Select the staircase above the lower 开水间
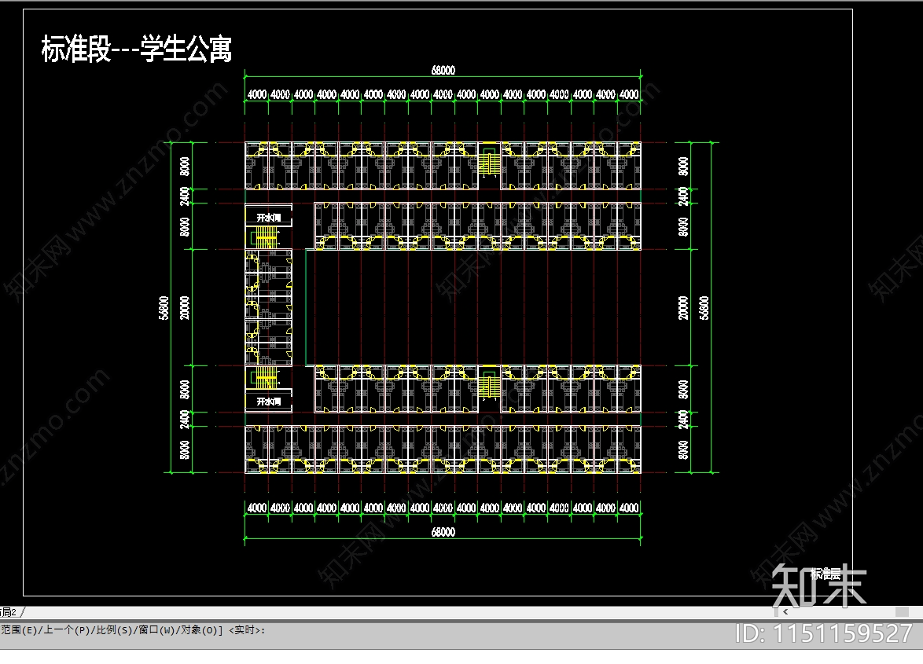Screen dimensions: 923x664 tap(265, 378)
